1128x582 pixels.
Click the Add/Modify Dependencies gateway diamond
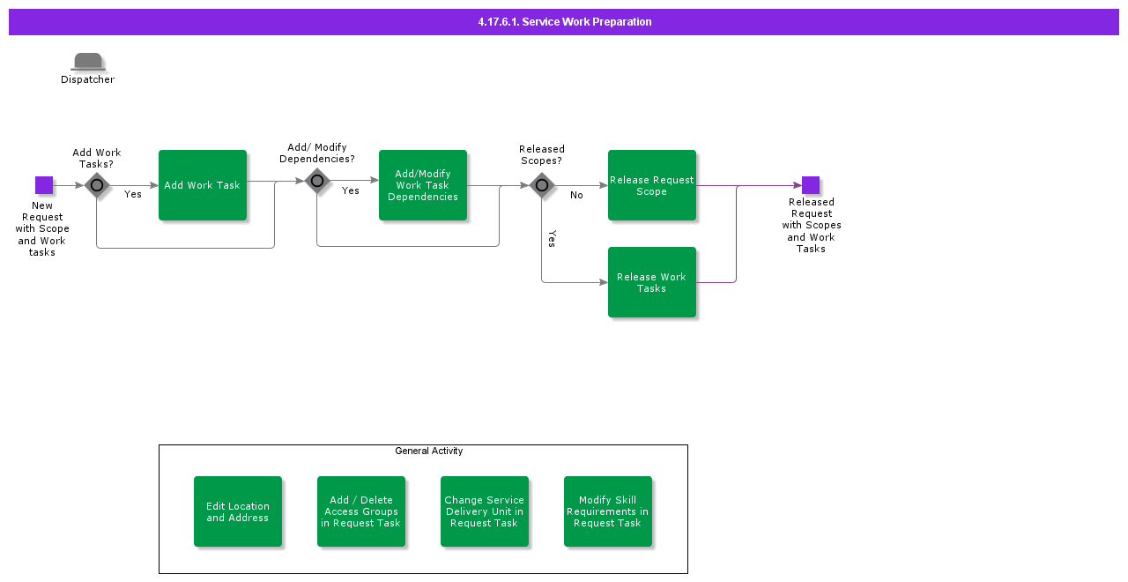pyautogui.click(x=317, y=181)
